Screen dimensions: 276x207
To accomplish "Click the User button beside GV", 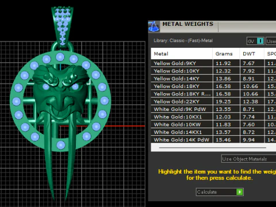I will pos(271,41).
